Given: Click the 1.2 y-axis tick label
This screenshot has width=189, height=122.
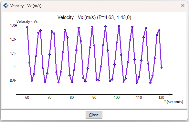Looking at the screenshot, I should tap(12, 40).
